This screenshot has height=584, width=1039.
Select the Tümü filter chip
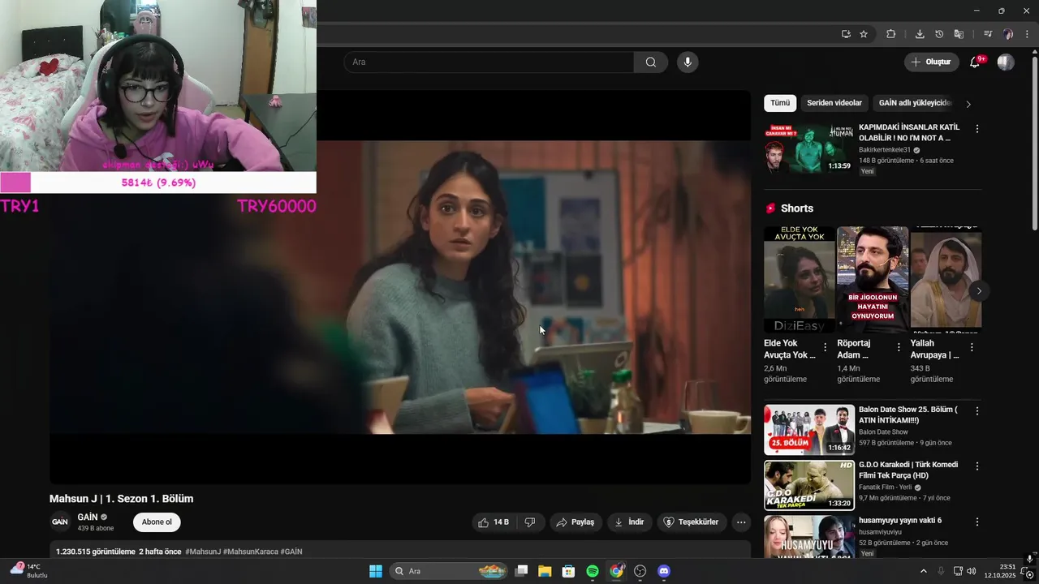click(780, 103)
